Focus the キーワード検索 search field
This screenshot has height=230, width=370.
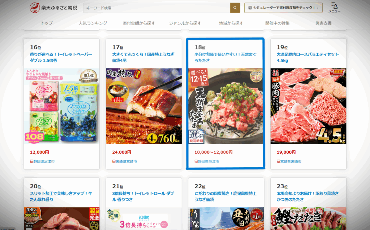click(x=156, y=8)
